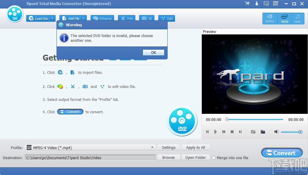Click the scissors trim icon in step 2
The image size is (308, 175).
coord(73,86)
